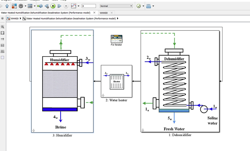Click the Model Advisor checkmark icon
Screen dimensions: 250x151
point(139,6)
